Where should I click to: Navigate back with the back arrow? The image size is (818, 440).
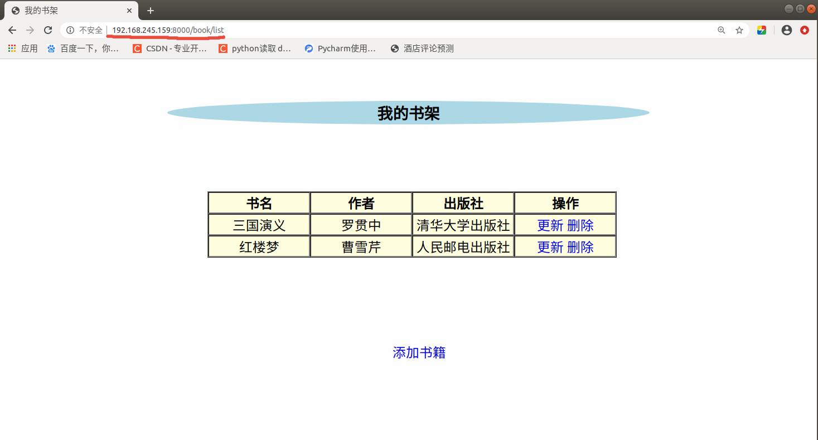12,30
